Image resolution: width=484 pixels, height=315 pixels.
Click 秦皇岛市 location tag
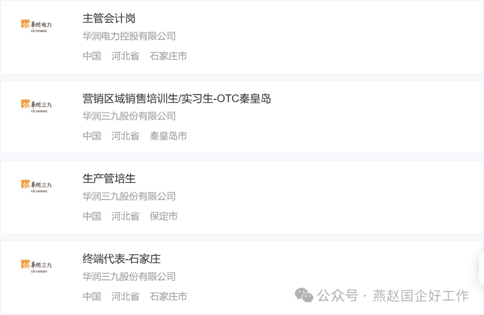coord(168,136)
